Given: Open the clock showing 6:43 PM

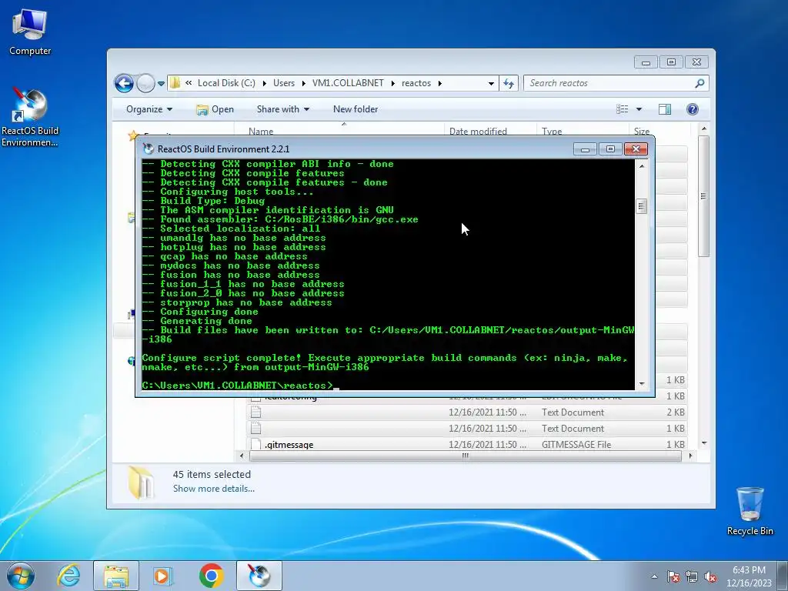Looking at the screenshot, I should (x=749, y=576).
